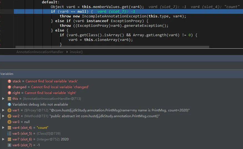Screen dimensions: 243x149
Task: Click the object icon beside var4 (slot_4)
Action: [x=9, y=127]
